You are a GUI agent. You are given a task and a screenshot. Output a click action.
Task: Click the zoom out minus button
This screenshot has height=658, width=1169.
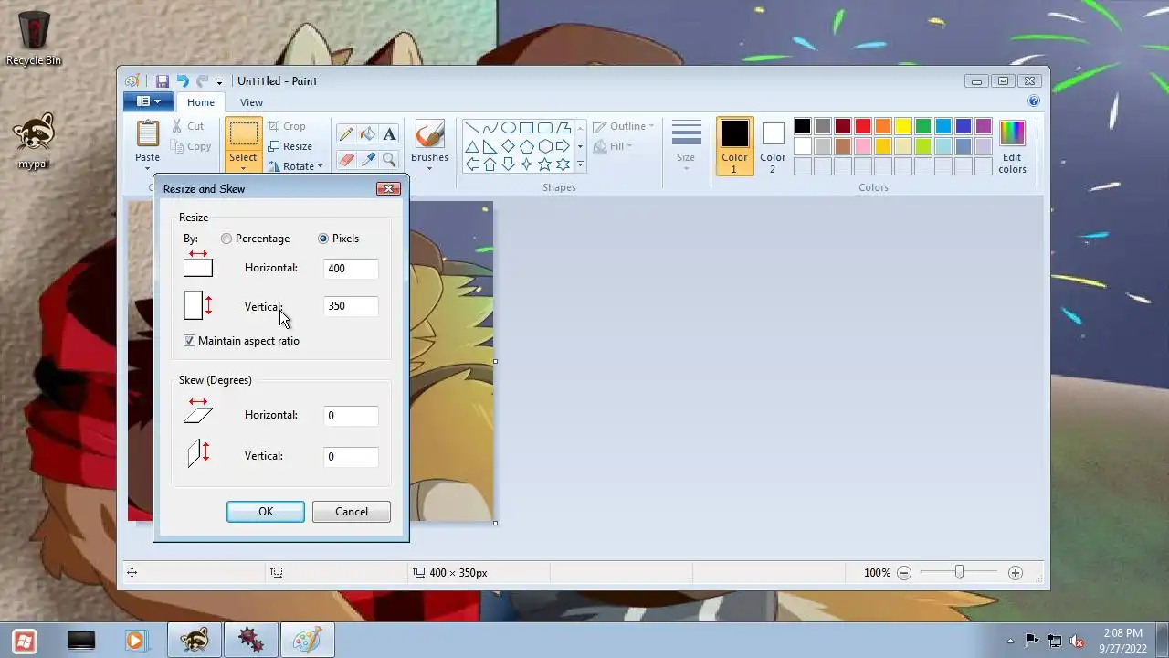click(904, 573)
